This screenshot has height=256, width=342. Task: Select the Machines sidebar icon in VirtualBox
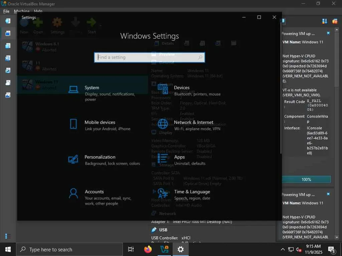coord(8,33)
